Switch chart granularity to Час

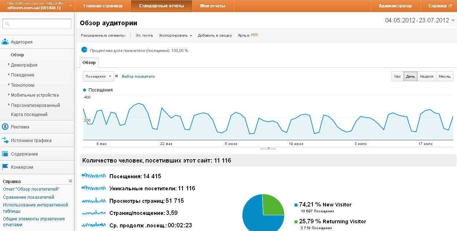(x=397, y=76)
